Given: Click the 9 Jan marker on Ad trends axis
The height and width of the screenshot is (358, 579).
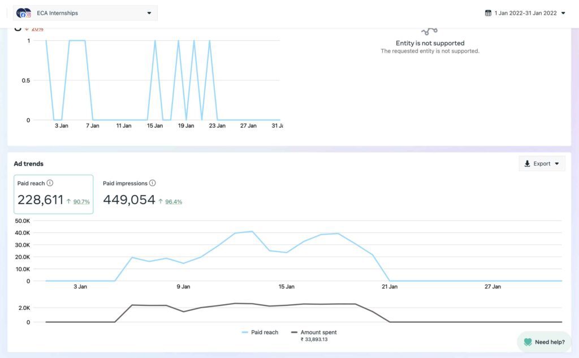Looking at the screenshot, I should (x=183, y=287).
